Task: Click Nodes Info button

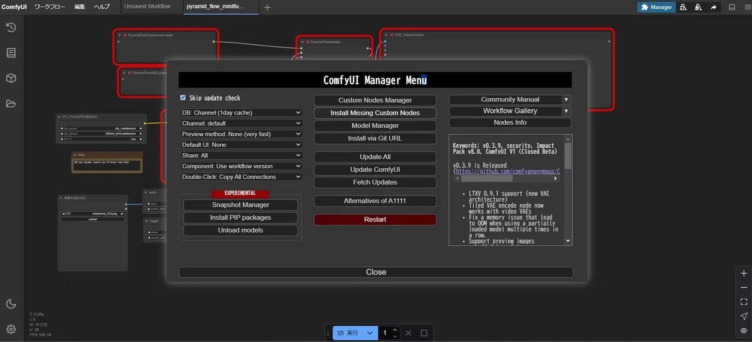Action: (x=510, y=123)
